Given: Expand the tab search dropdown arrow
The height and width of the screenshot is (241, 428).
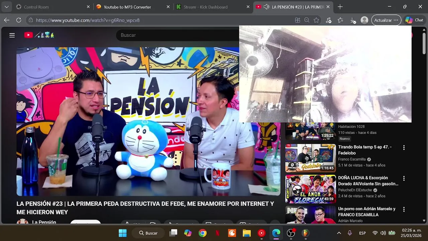Looking at the screenshot, I should [7, 7].
